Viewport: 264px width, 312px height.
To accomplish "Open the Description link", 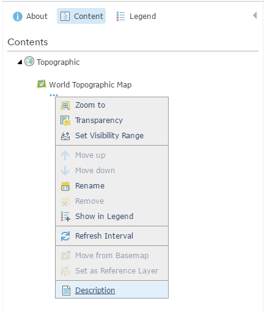I will pyautogui.click(x=95, y=290).
